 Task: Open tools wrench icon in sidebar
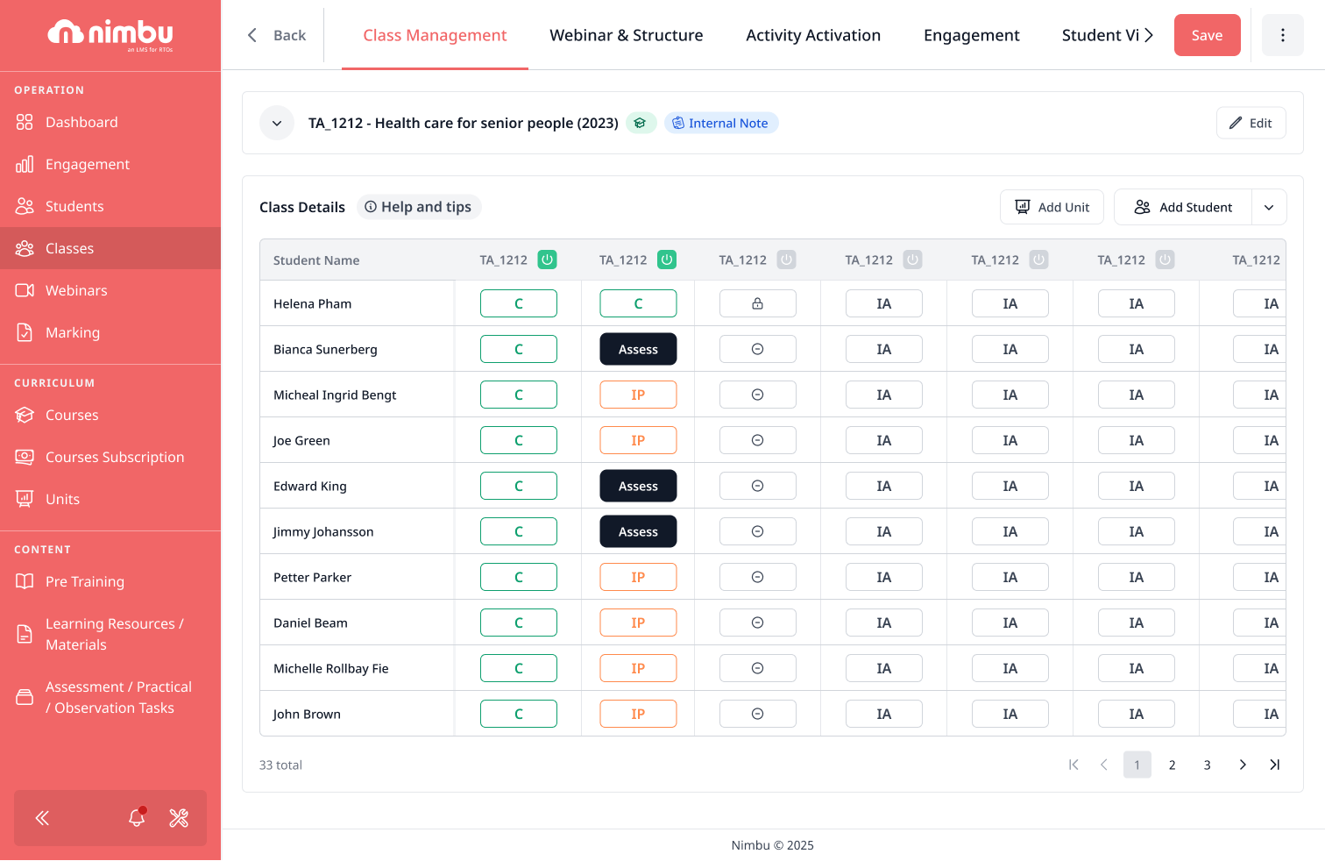tap(179, 818)
